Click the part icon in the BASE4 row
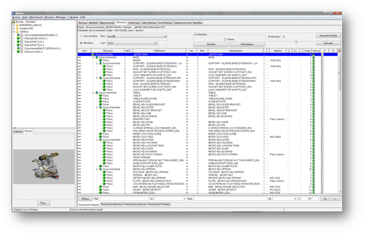 click(101, 61)
